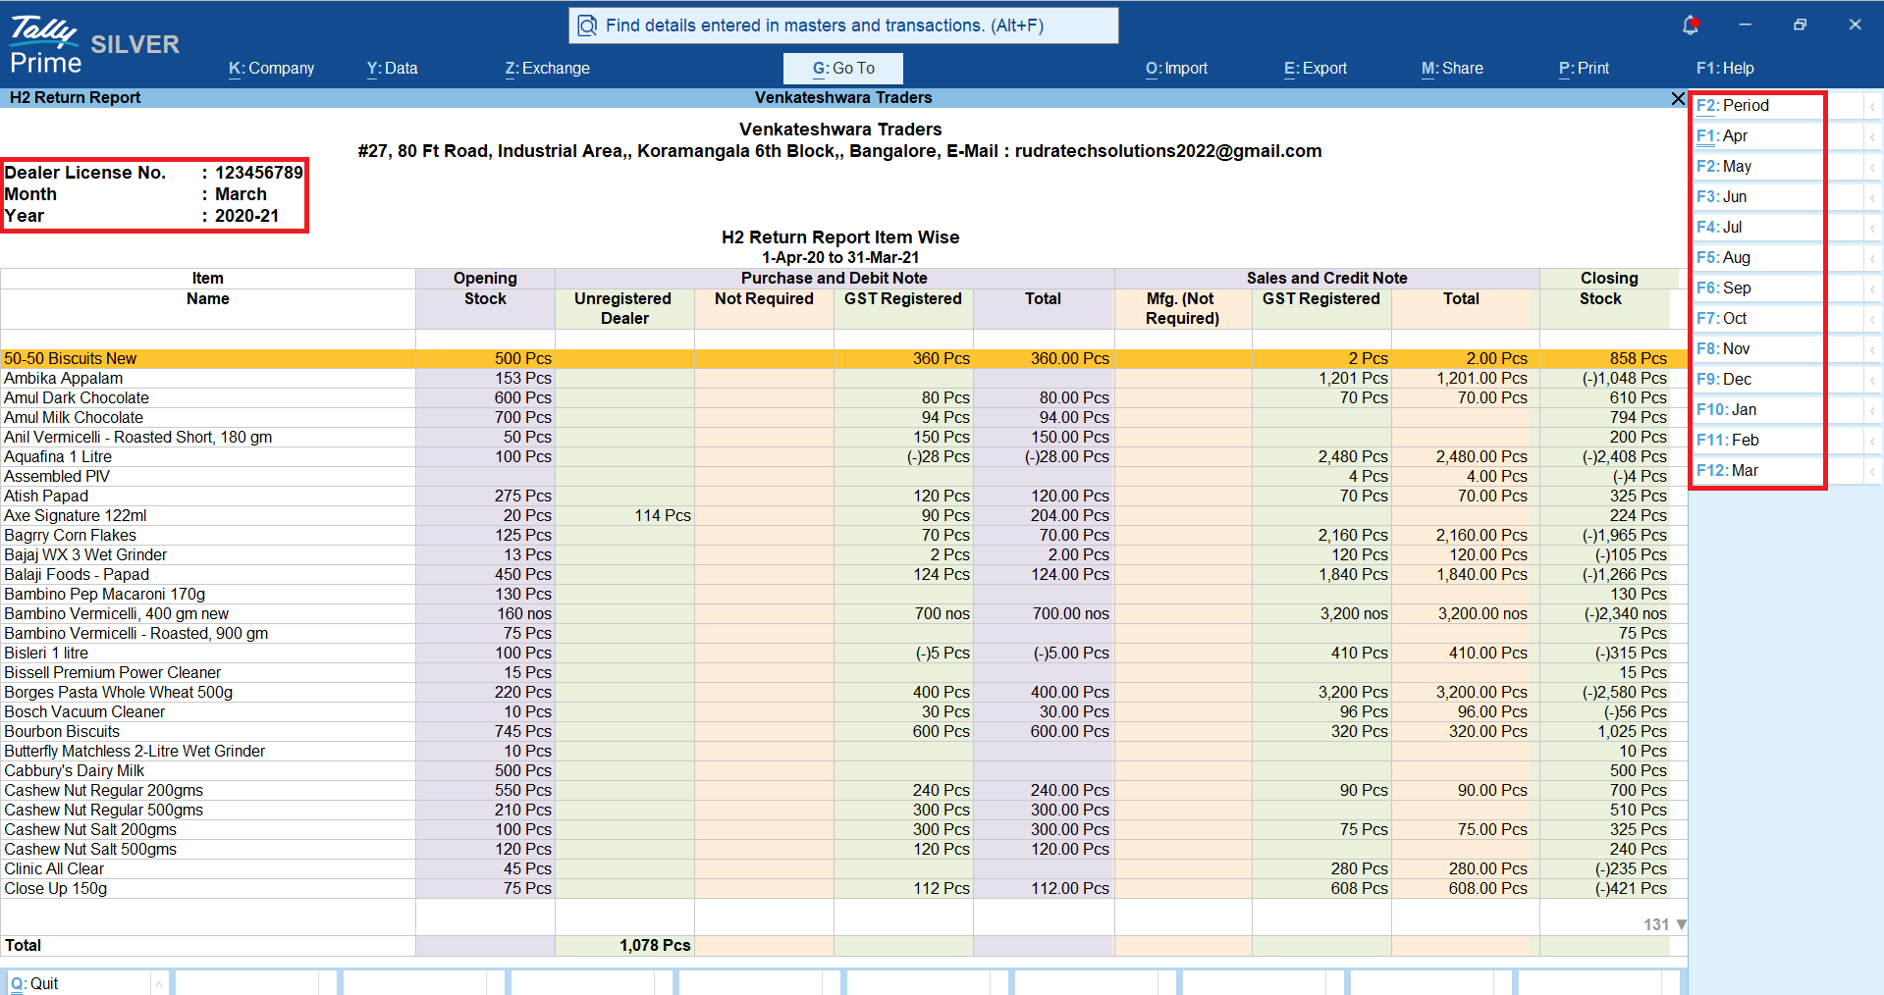
Task: Open the Company menu
Action: (x=271, y=69)
